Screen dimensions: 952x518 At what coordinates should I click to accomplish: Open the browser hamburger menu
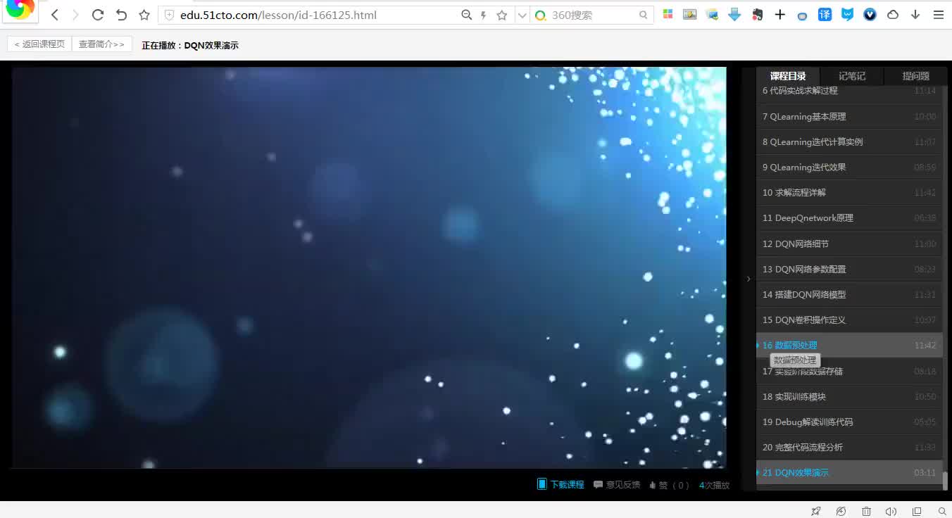pyautogui.click(x=938, y=14)
